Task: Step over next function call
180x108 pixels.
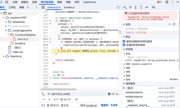Action: coord(130,7)
